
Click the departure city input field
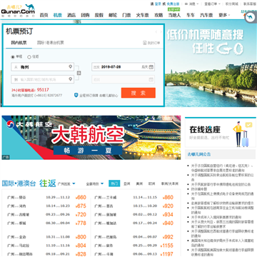pyautogui.click(x=43, y=67)
